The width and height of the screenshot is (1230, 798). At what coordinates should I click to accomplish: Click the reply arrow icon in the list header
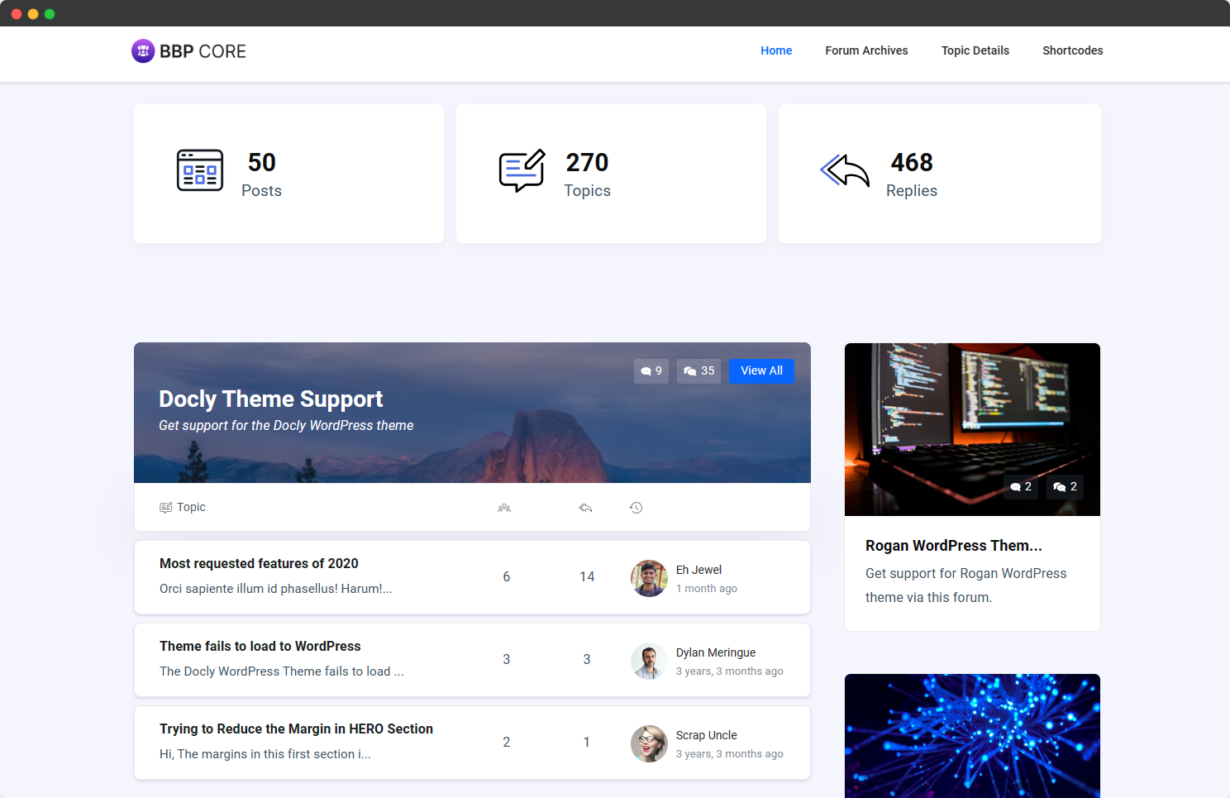click(x=586, y=507)
